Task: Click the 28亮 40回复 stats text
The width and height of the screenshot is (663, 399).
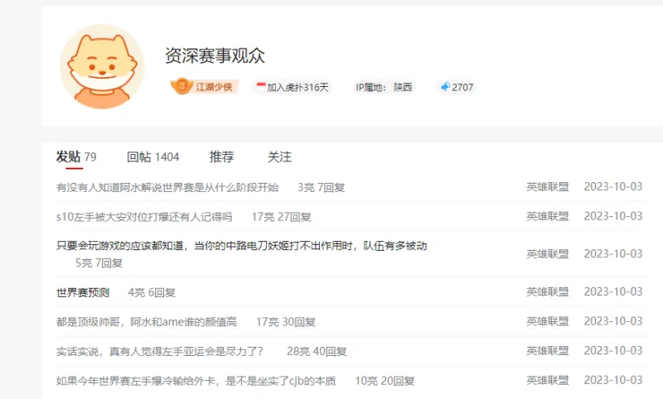Action: pos(317,351)
